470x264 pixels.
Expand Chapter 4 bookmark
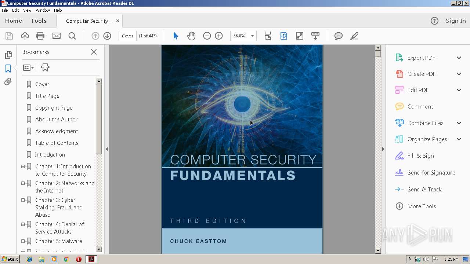(23, 224)
